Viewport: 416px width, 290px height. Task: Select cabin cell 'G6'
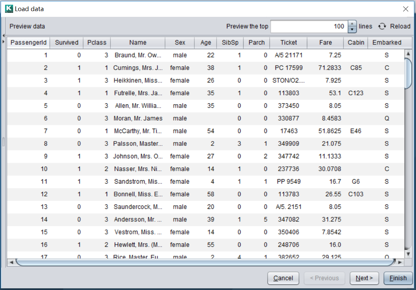pos(356,182)
